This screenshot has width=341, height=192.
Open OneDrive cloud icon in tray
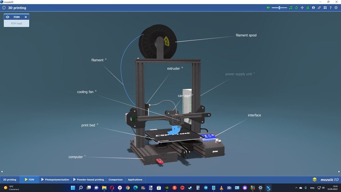click(301, 188)
